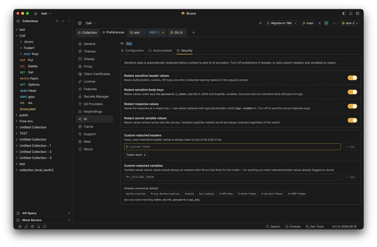
Task: Toggle bottom panel layout icon
Action: pos(351,13)
